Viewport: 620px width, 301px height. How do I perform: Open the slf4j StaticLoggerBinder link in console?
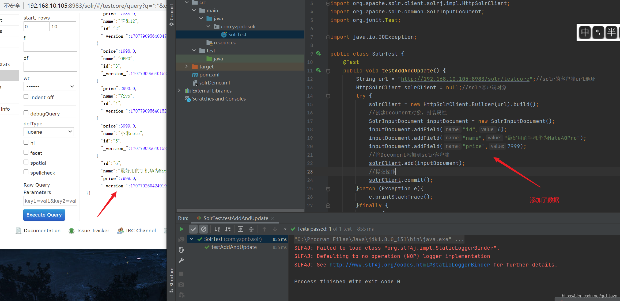pos(410,265)
